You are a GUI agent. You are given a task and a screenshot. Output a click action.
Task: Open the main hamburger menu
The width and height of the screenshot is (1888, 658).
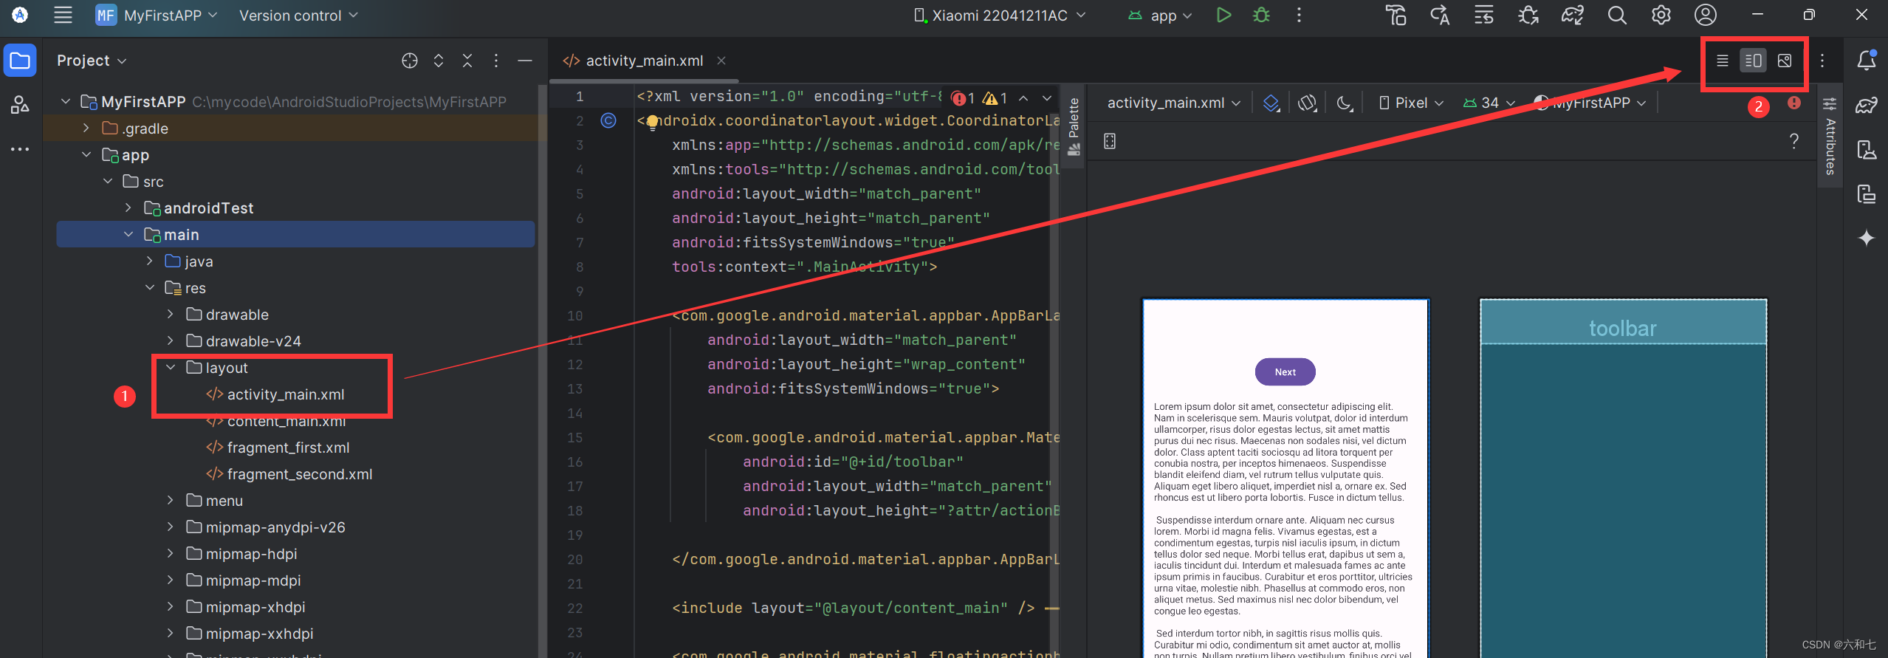coord(63,15)
